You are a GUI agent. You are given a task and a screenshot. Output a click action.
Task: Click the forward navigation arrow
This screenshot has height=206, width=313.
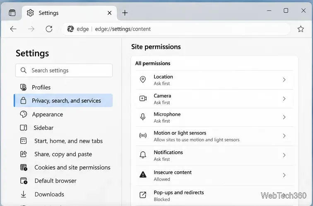(31, 29)
